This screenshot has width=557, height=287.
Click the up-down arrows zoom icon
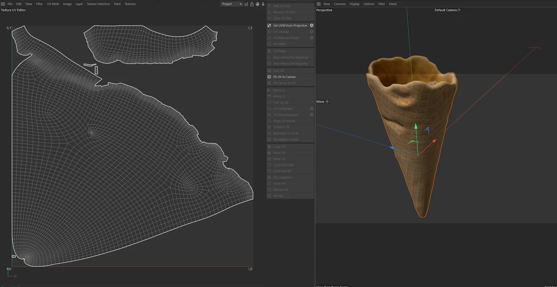click(x=263, y=4)
